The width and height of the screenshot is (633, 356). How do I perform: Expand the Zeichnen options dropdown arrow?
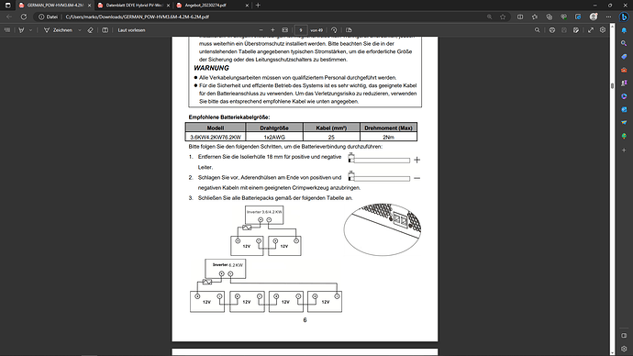(x=80, y=30)
